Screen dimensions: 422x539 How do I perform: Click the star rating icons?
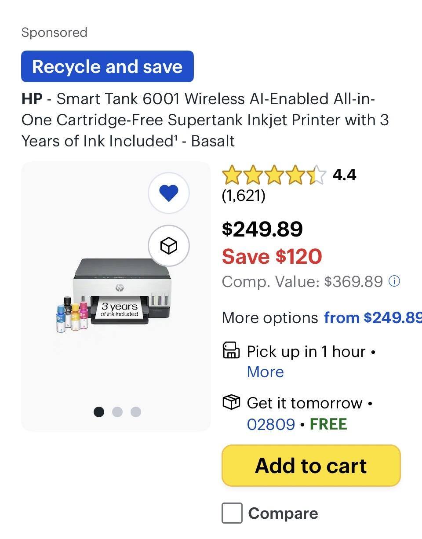(x=274, y=175)
